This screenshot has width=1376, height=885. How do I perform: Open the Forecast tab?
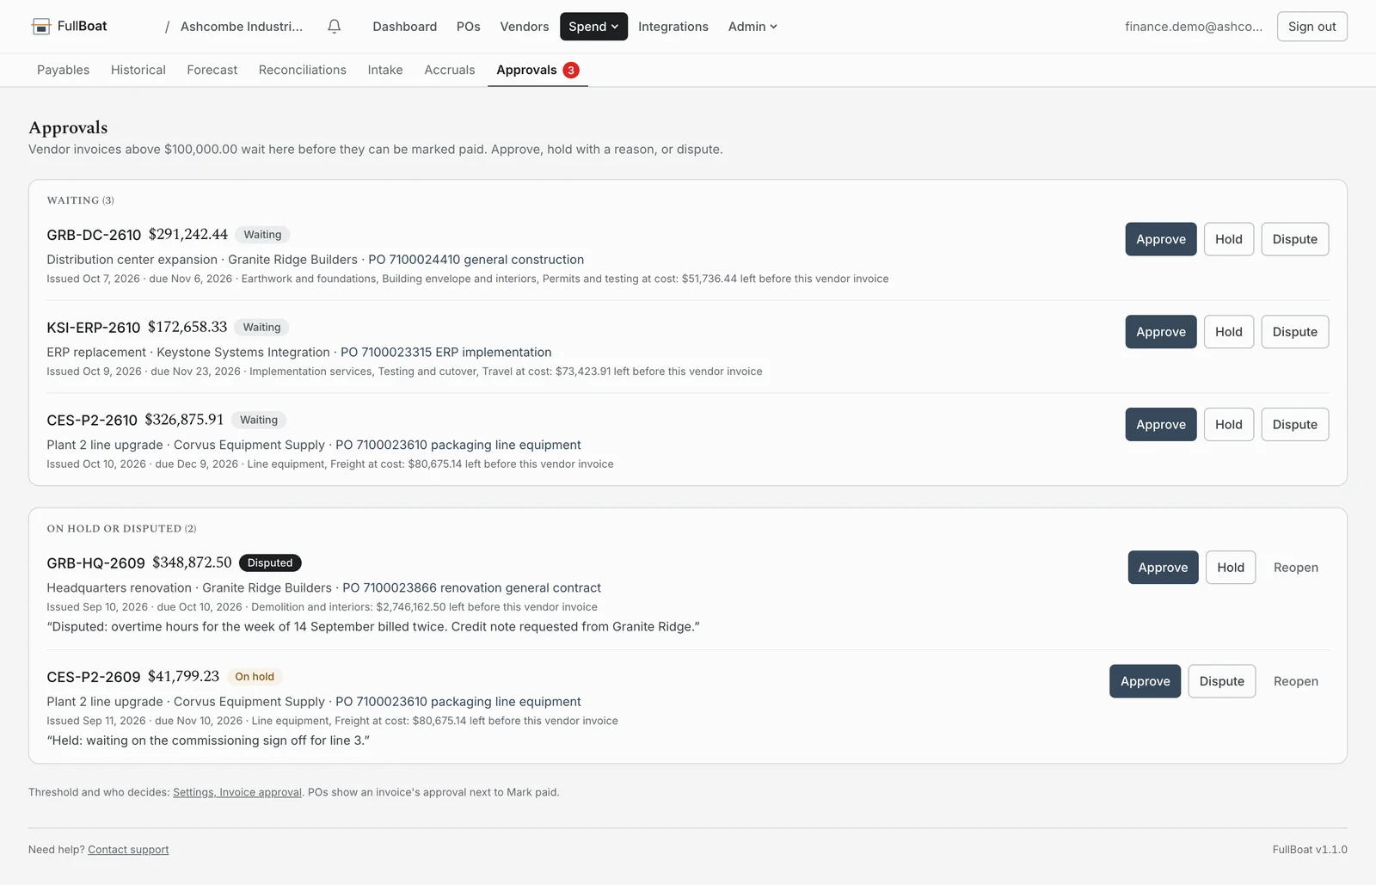pos(212,70)
